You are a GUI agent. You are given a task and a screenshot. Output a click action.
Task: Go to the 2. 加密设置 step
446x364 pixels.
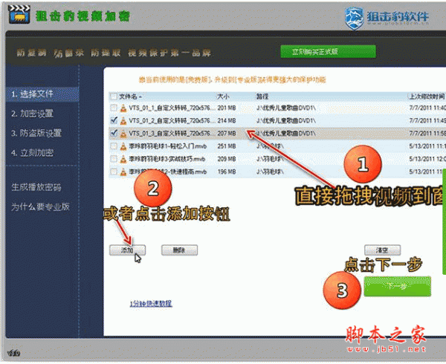click(x=32, y=114)
